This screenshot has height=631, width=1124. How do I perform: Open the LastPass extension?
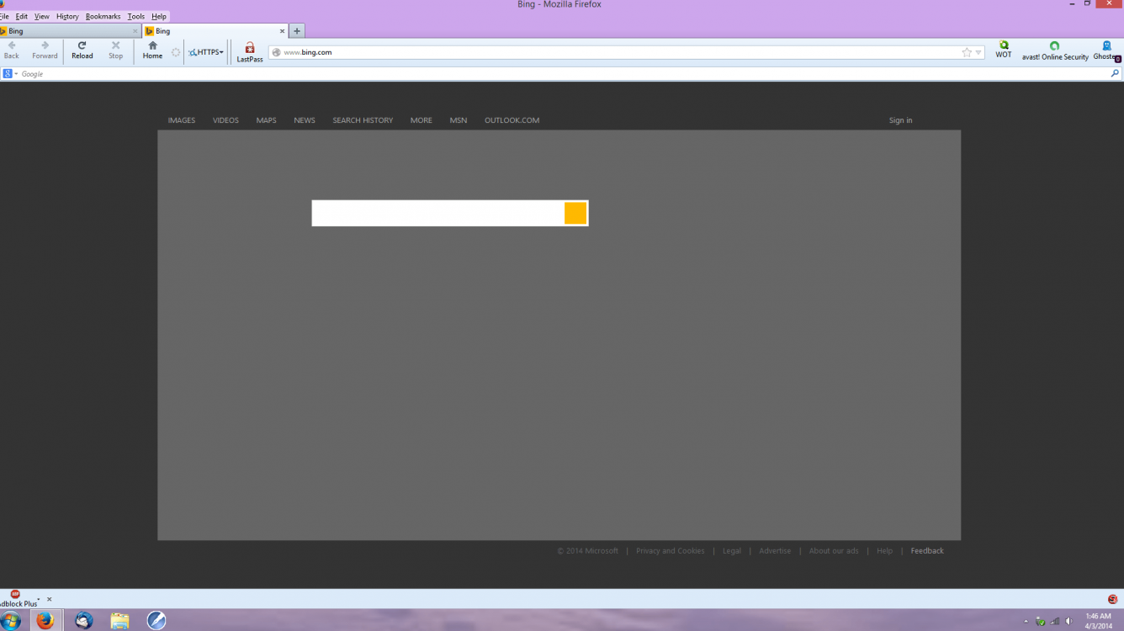click(250, 52)
